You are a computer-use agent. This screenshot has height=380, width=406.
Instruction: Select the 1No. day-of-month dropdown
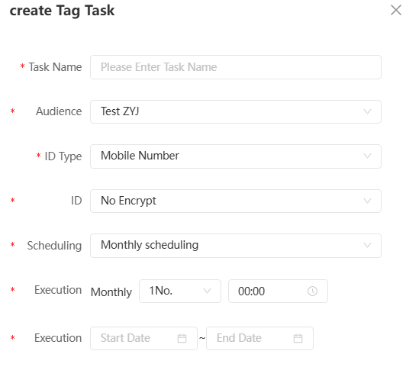(x=180, y=291)
